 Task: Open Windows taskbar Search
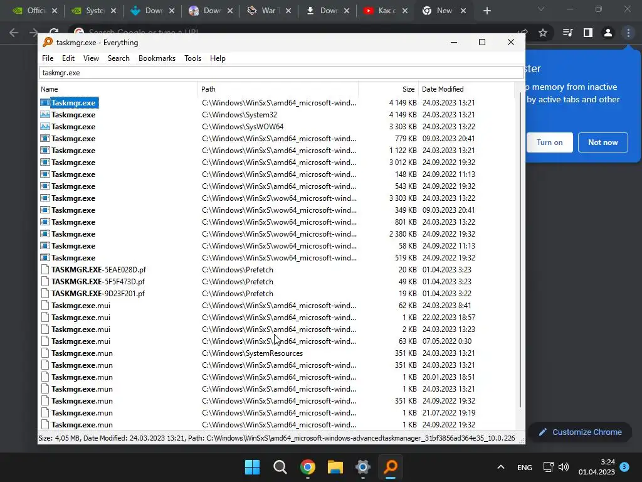coord(280,467)
